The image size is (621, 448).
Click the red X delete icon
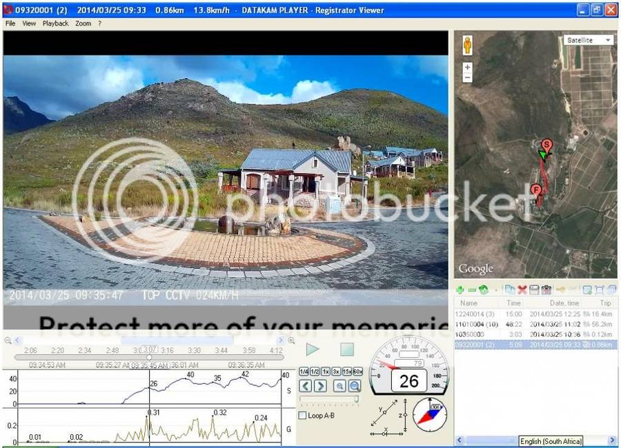click(x=522, y=290)
